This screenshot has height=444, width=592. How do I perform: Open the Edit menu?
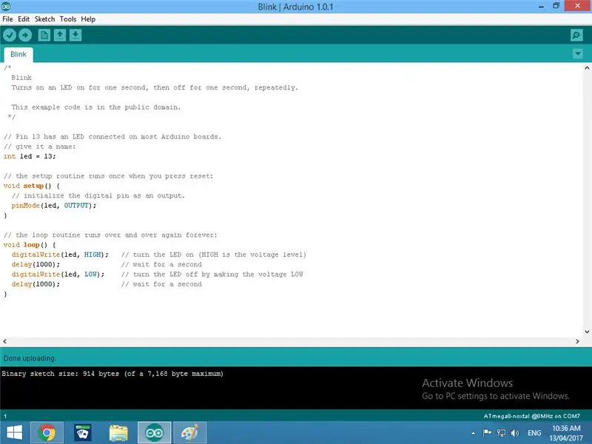(x=24, y=19)
